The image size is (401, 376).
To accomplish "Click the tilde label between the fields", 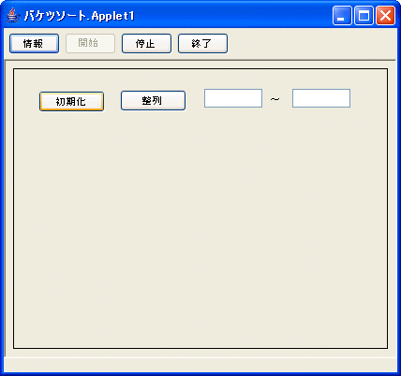I will (x=275, y=99).
